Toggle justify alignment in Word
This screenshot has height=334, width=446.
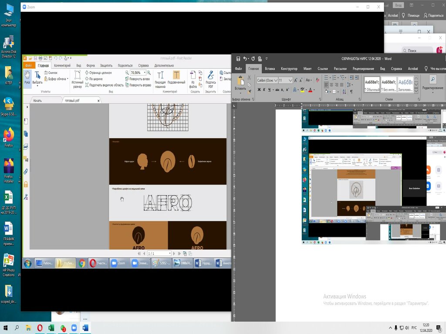click(x=342, y=85)
